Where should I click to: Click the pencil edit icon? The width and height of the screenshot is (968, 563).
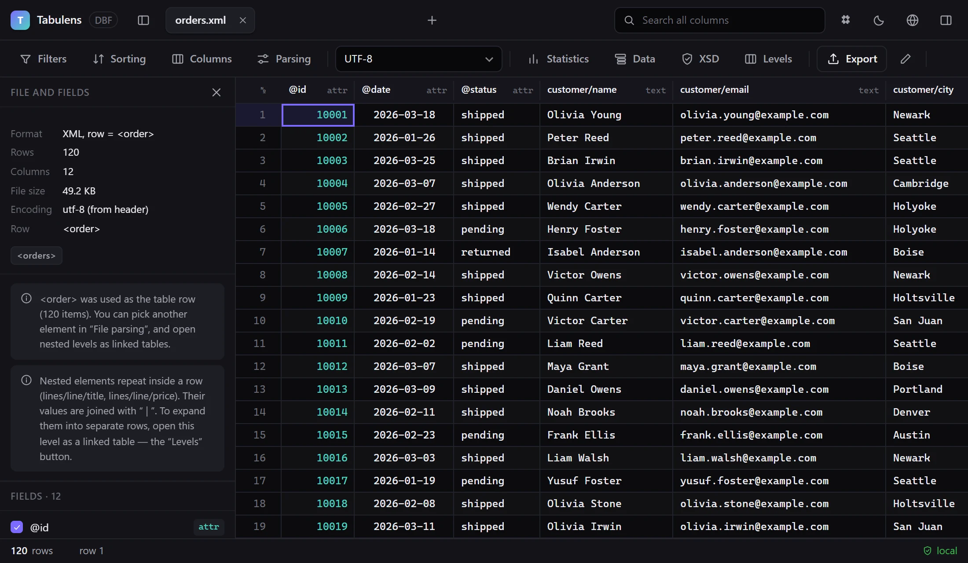[906, 59]
